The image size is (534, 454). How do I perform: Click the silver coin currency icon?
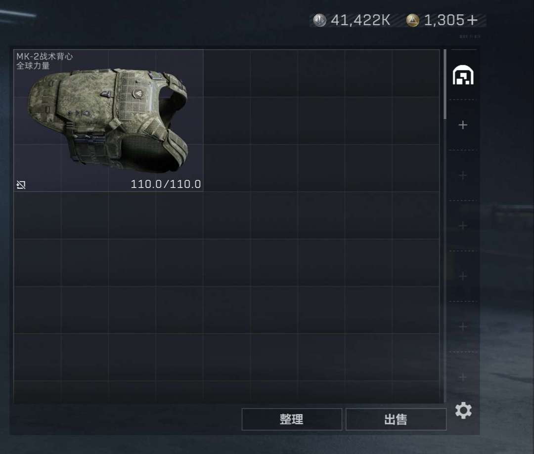coord(319,20)
